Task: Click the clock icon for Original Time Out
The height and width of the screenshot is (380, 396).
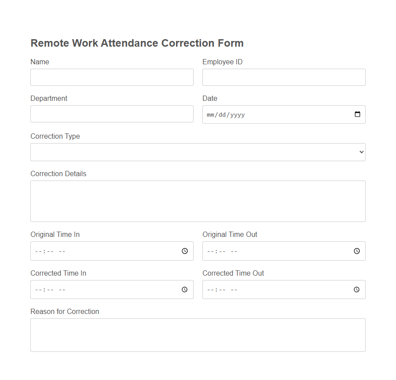Action: (x=356, y=251)
